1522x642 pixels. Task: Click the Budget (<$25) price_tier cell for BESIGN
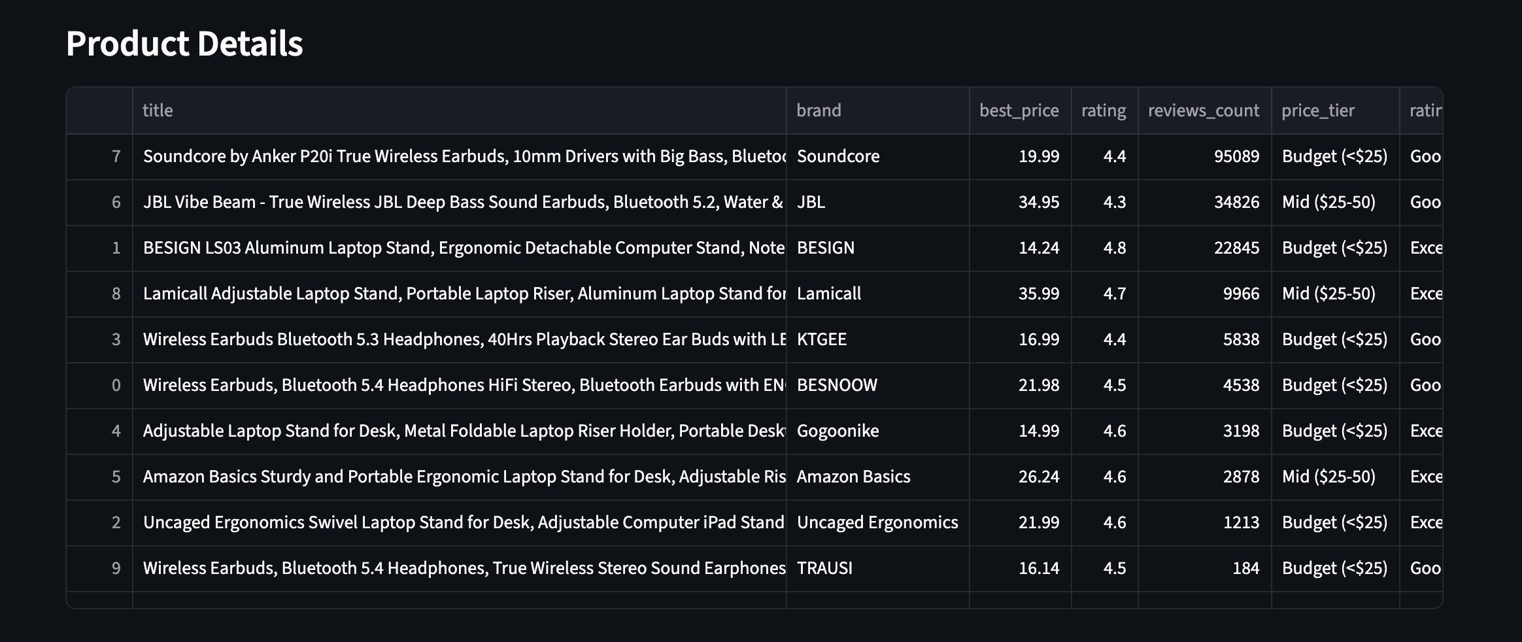tap(1334, 248)
